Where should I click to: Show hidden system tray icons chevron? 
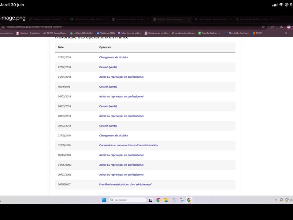tap(276, 200)
